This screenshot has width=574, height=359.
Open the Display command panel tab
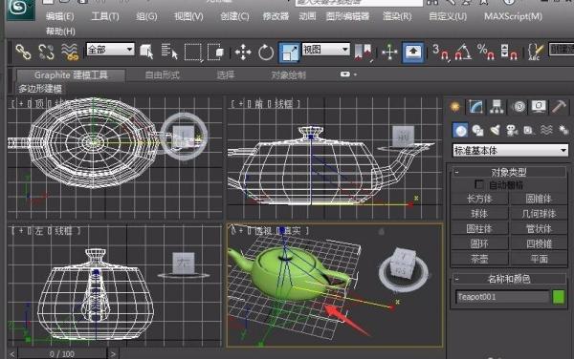coord(539,107)
